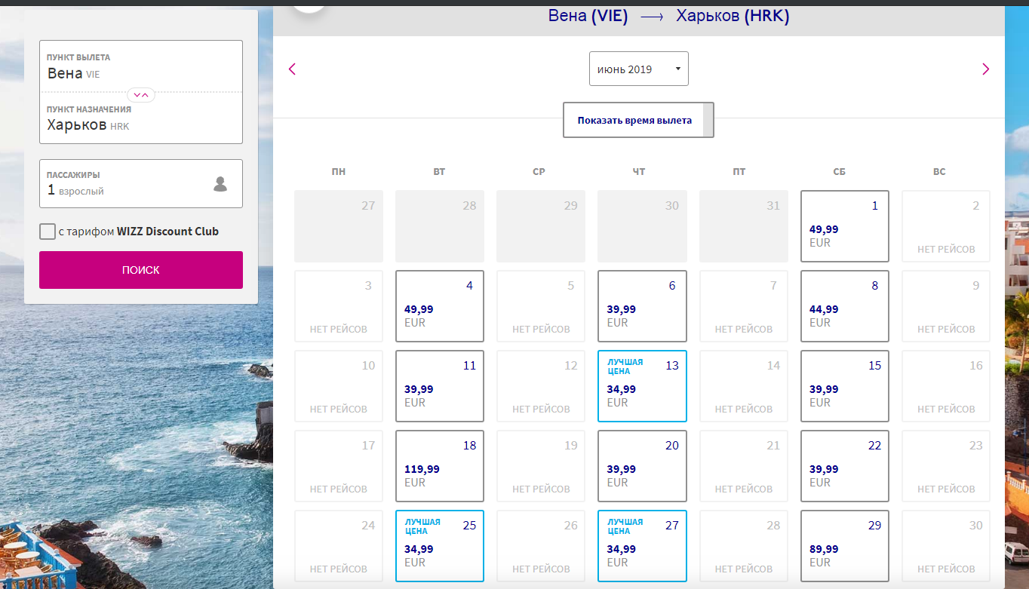Edit destination field Харьков HRK
The height and width of the screenshot is (589, 1029).
(141, 118)
